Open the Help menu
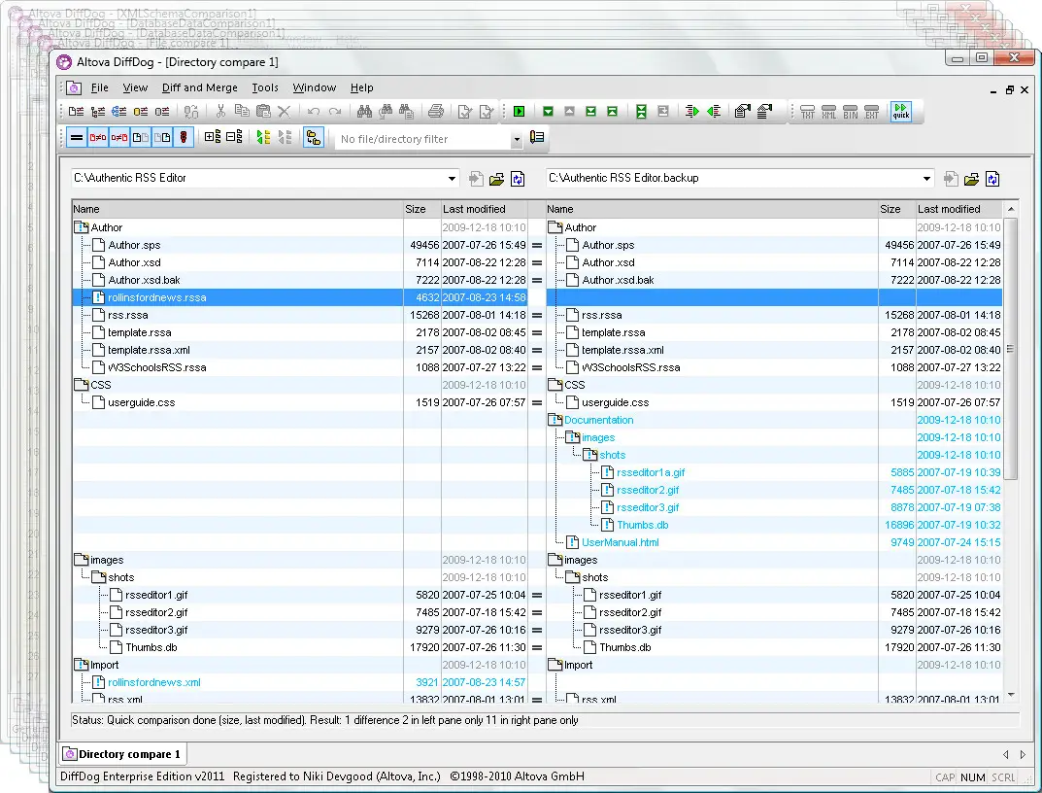Image resolution: width=1042 pixels, height=793 pixels. (x=361, y=87)
